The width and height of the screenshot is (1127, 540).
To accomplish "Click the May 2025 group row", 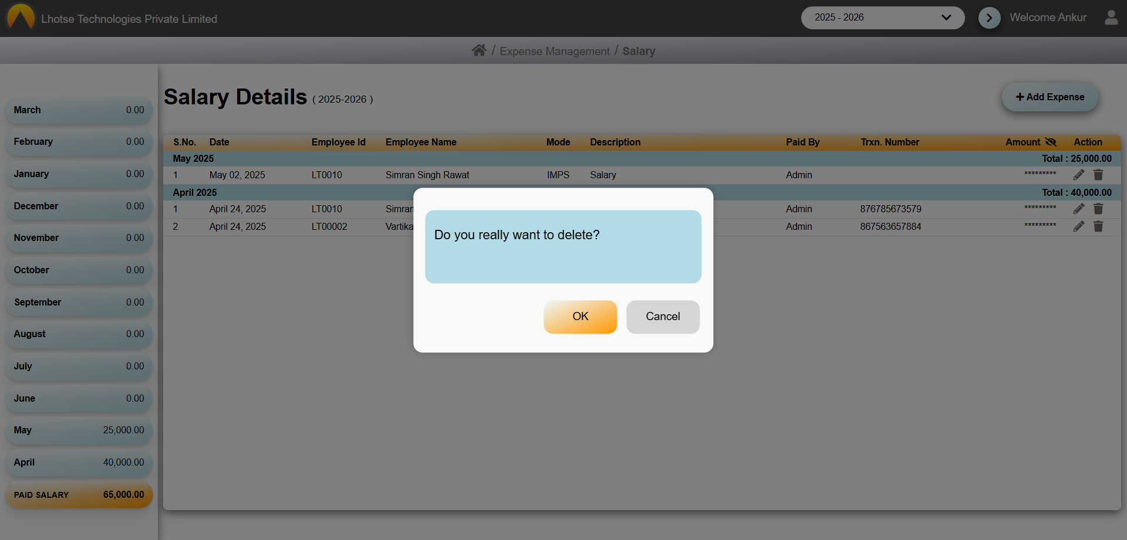I will point(642,158).
